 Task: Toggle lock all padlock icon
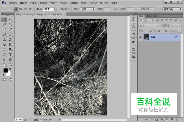point(159,31)
